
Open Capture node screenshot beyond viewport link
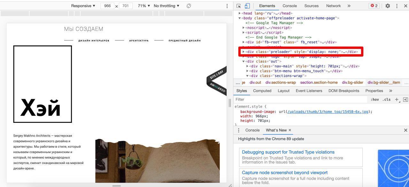pyautogui.click(x=285, y=173)
